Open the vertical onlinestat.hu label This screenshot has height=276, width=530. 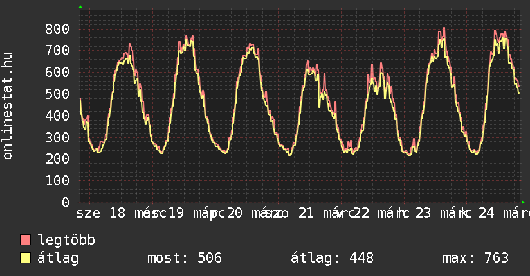[x=8, y=106]
